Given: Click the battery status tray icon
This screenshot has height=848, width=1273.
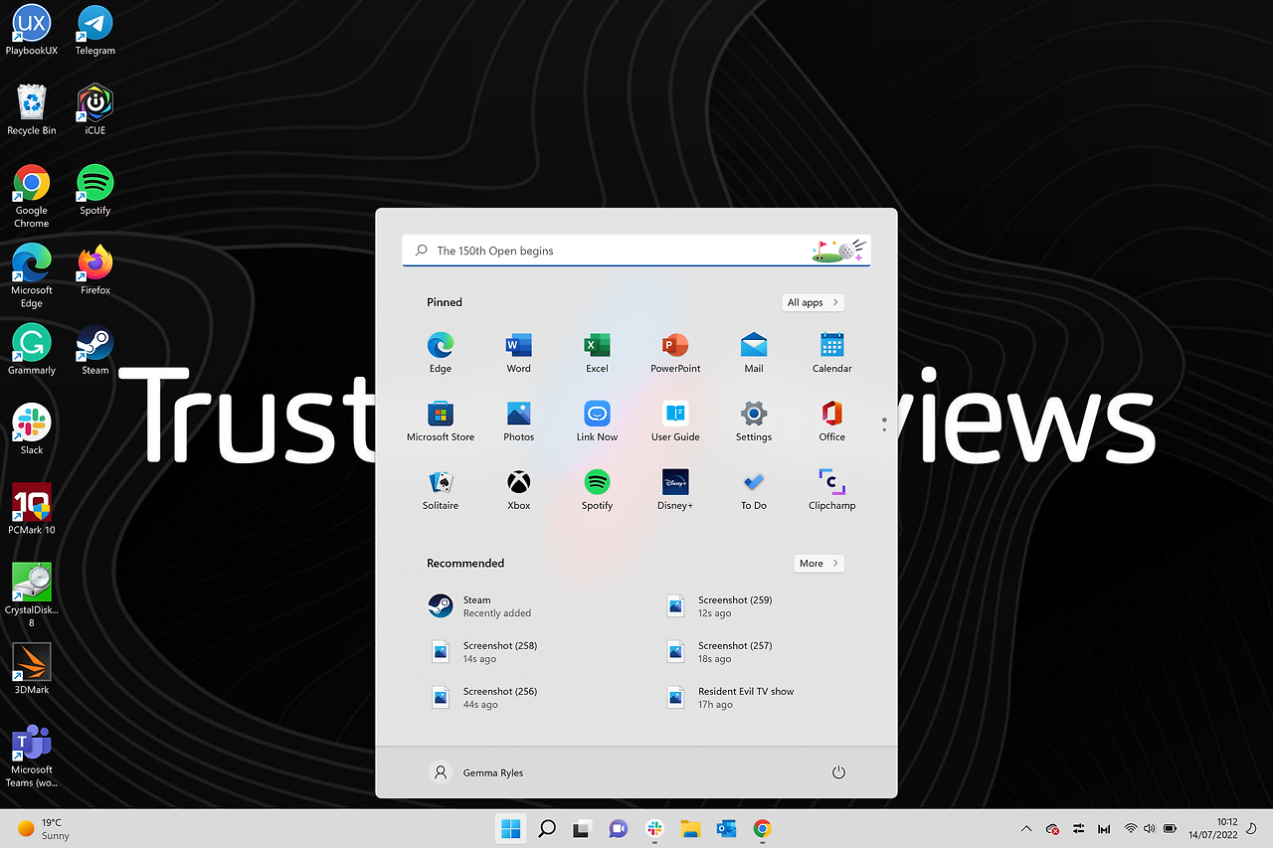Looking at the screenshot, I should pyautogui.click(x=1171, y=828).
